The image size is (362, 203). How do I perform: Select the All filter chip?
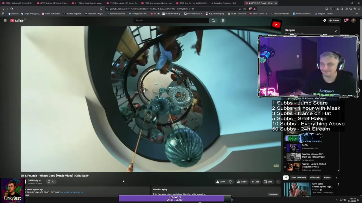[x=286, y=178]
